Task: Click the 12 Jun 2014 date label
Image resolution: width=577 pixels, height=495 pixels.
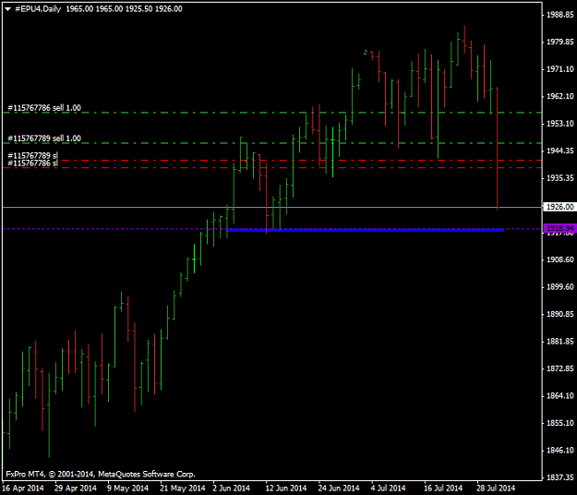Action: pos(286,489)
